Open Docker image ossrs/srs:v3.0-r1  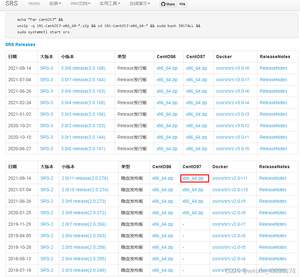233,137
